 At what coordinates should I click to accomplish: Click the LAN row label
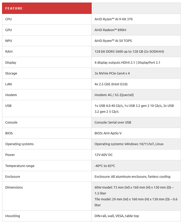[8, 84]
